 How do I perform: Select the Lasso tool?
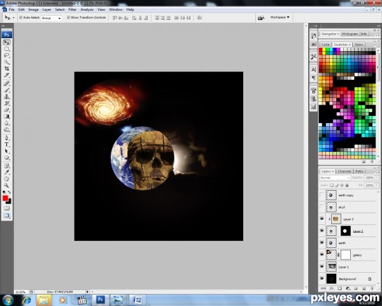6,55
